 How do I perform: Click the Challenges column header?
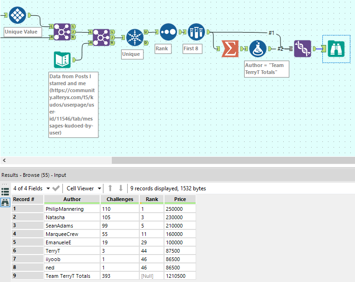click(x=120, y=199)
